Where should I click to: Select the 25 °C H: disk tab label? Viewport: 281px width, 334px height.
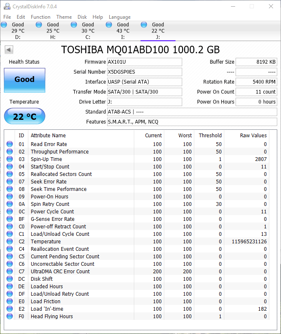coord(53,31)
